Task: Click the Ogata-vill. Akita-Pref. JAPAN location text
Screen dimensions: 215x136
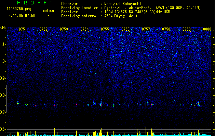Action: pos(152,8)
